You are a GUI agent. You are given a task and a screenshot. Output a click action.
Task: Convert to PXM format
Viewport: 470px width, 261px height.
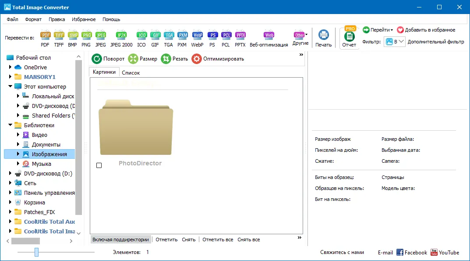[182, 39]
